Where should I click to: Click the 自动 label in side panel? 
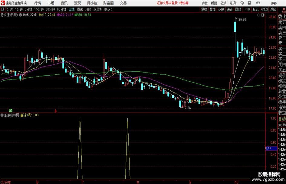tap(282, 119)
